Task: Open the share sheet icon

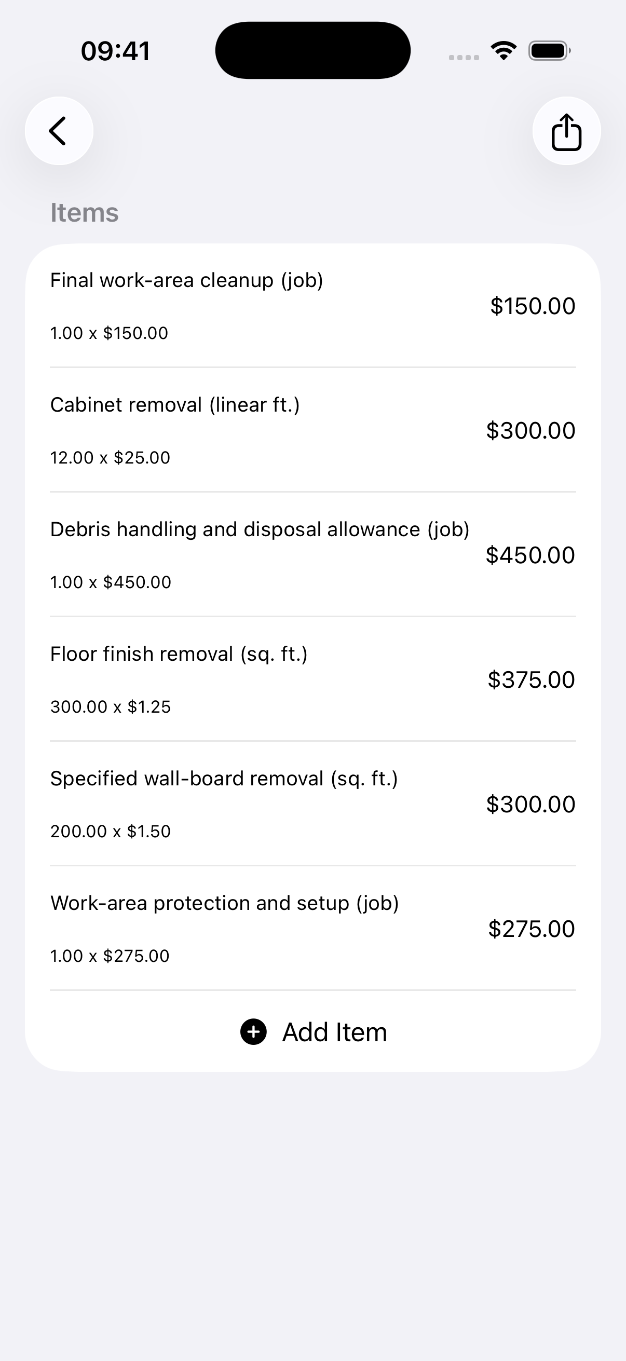Action: click(566, 131)
